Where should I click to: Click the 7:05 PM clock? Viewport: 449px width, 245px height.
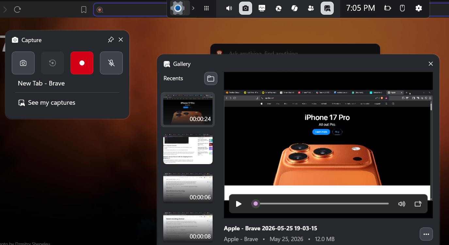coord(361,8)
